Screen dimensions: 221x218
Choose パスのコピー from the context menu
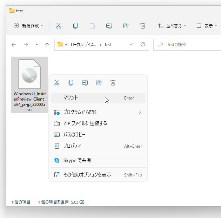point(98,135)
